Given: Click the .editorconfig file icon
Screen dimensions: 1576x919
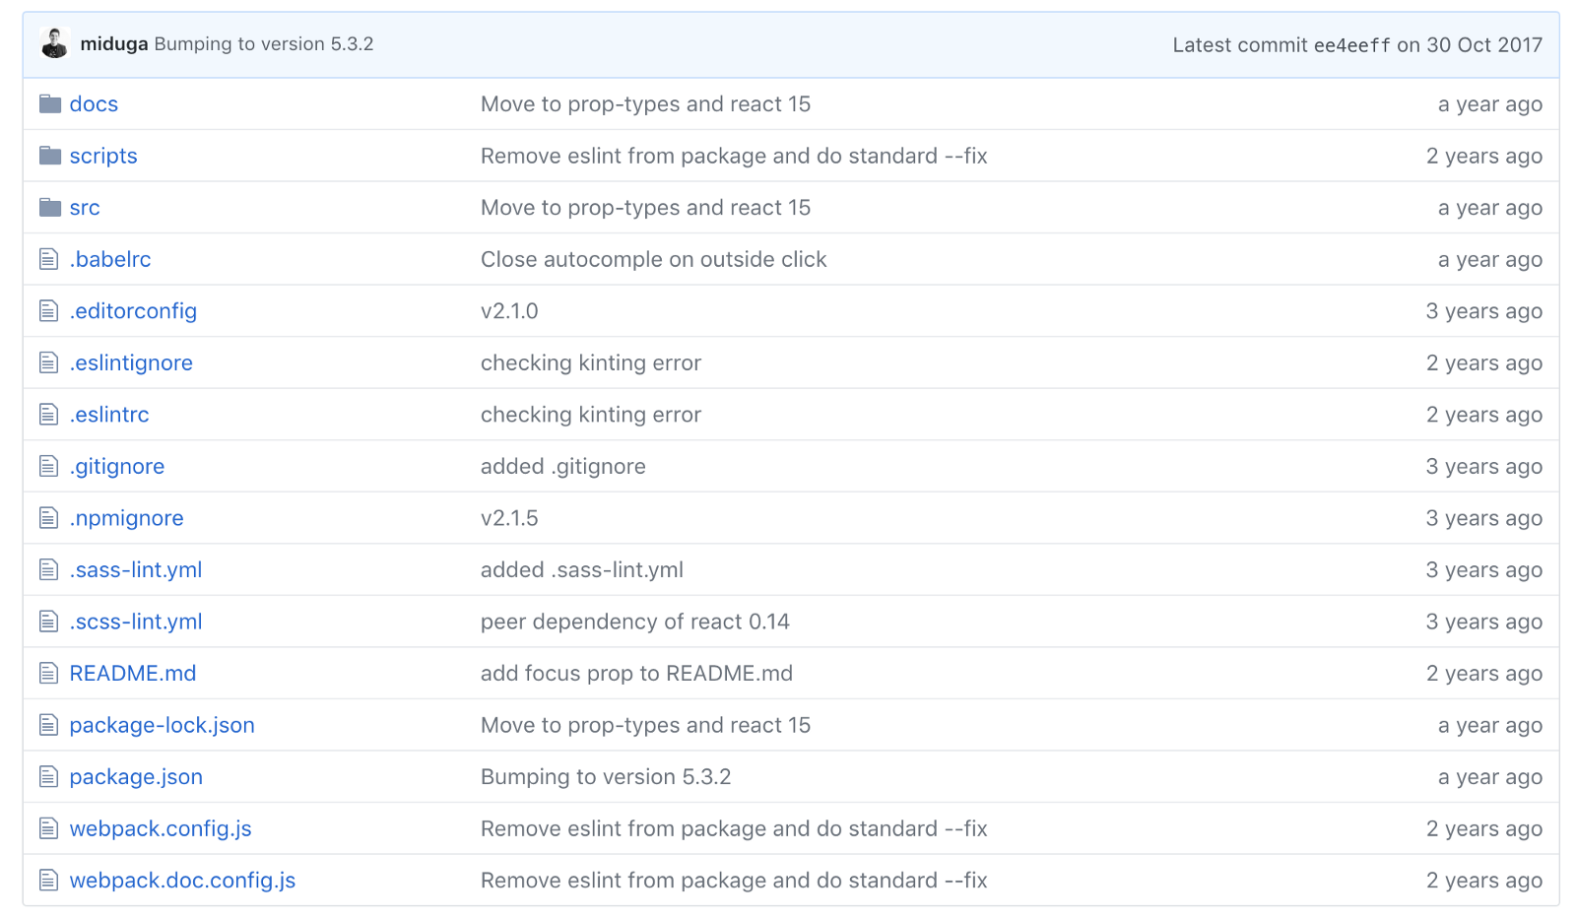Looking at the screenshot, I should tap(49, 311).
